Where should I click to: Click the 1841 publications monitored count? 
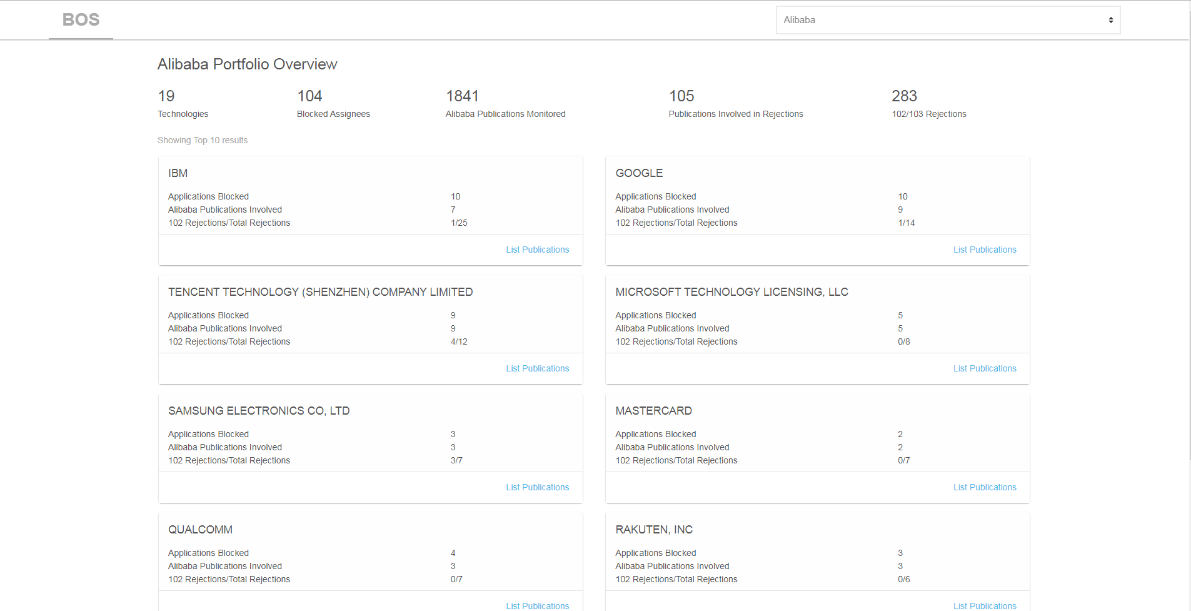point(462,96)
